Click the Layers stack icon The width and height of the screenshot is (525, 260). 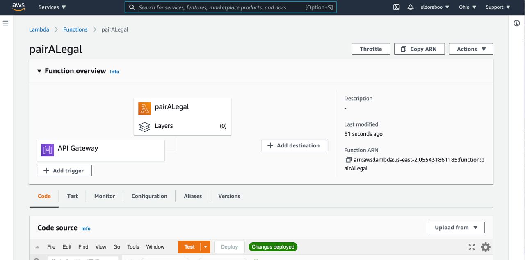tap(144, 127)
